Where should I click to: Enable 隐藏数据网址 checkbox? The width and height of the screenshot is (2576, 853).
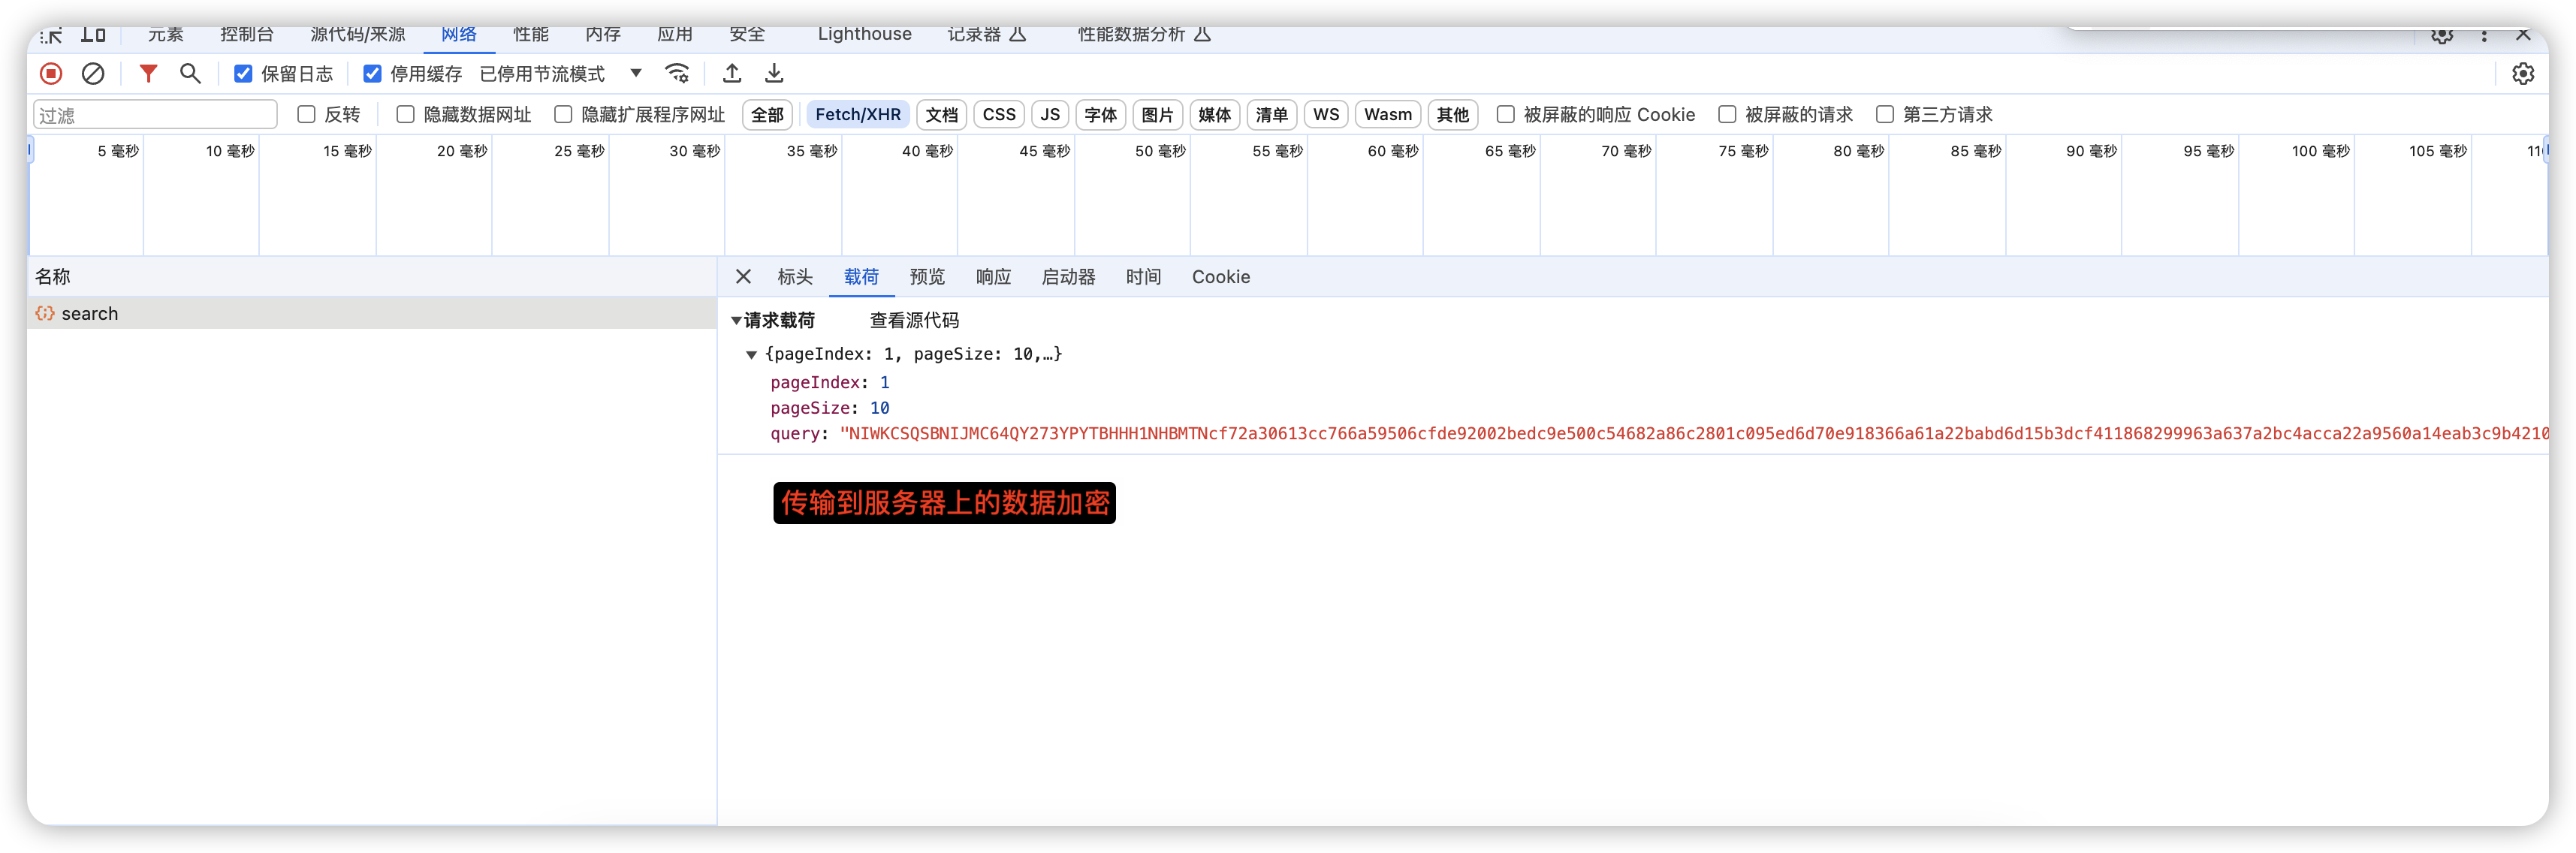[x=405, y=115]
